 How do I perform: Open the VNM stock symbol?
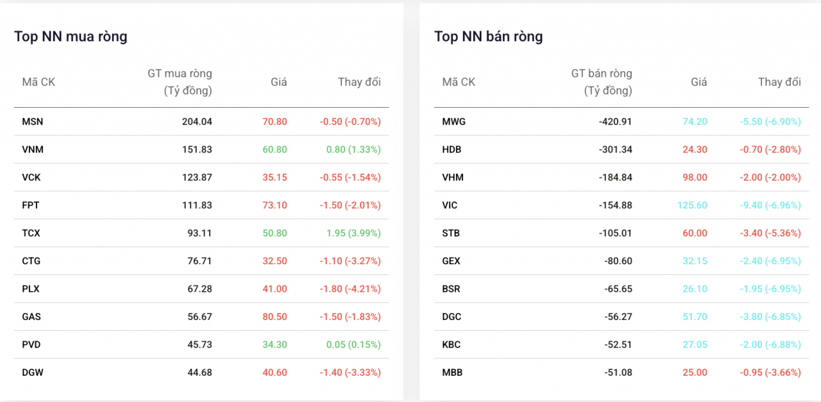click(x=33, y=149)
